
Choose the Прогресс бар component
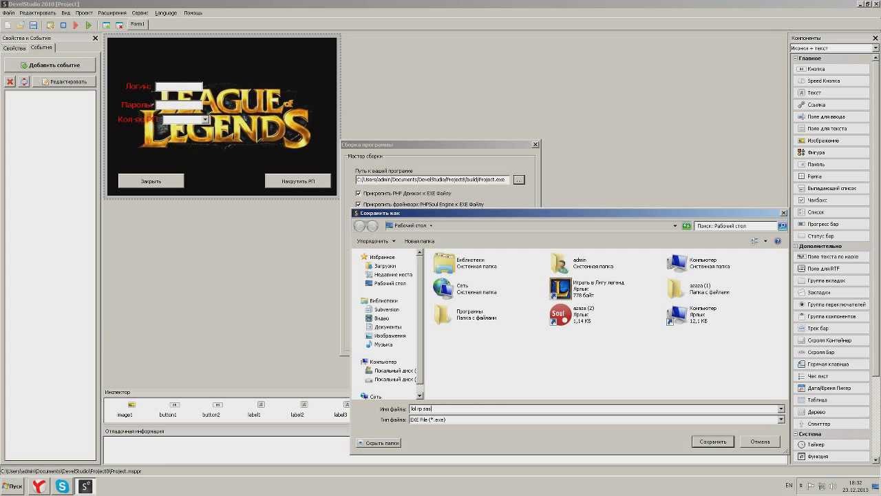[832, 224]
